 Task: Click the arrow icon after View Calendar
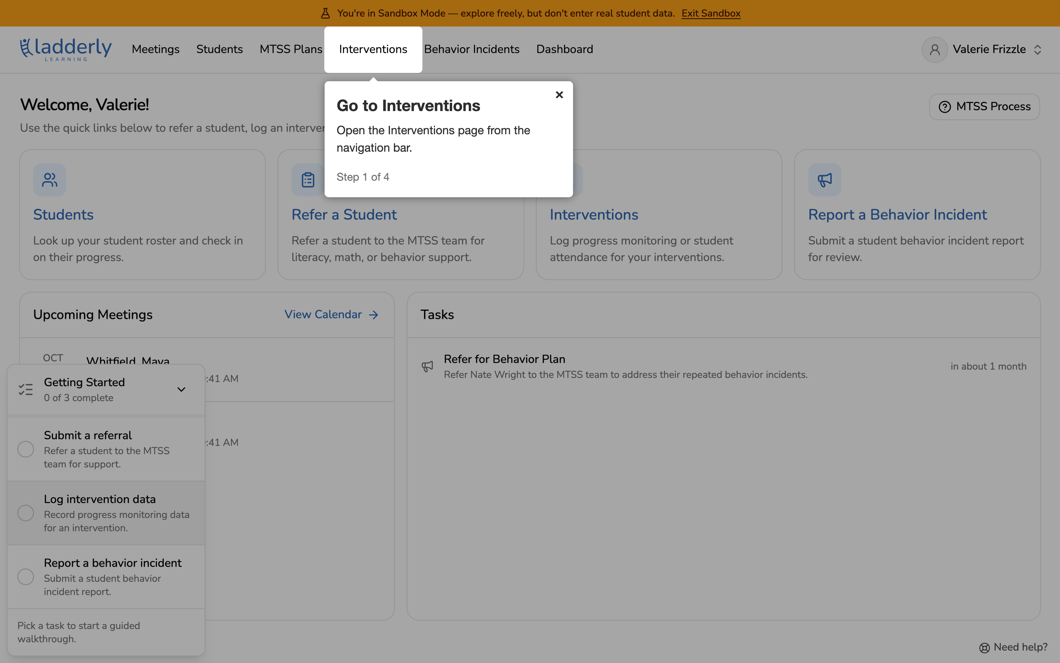[373, 315]
